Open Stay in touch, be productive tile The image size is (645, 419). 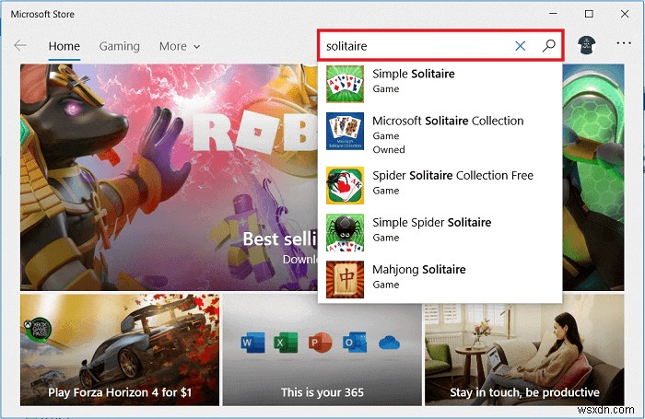coord(524,350)
